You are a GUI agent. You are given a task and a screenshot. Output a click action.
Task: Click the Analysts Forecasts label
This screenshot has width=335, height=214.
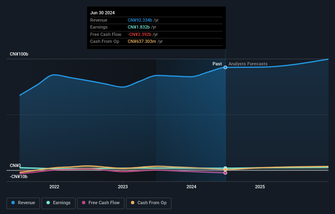[x=248, y=64]
